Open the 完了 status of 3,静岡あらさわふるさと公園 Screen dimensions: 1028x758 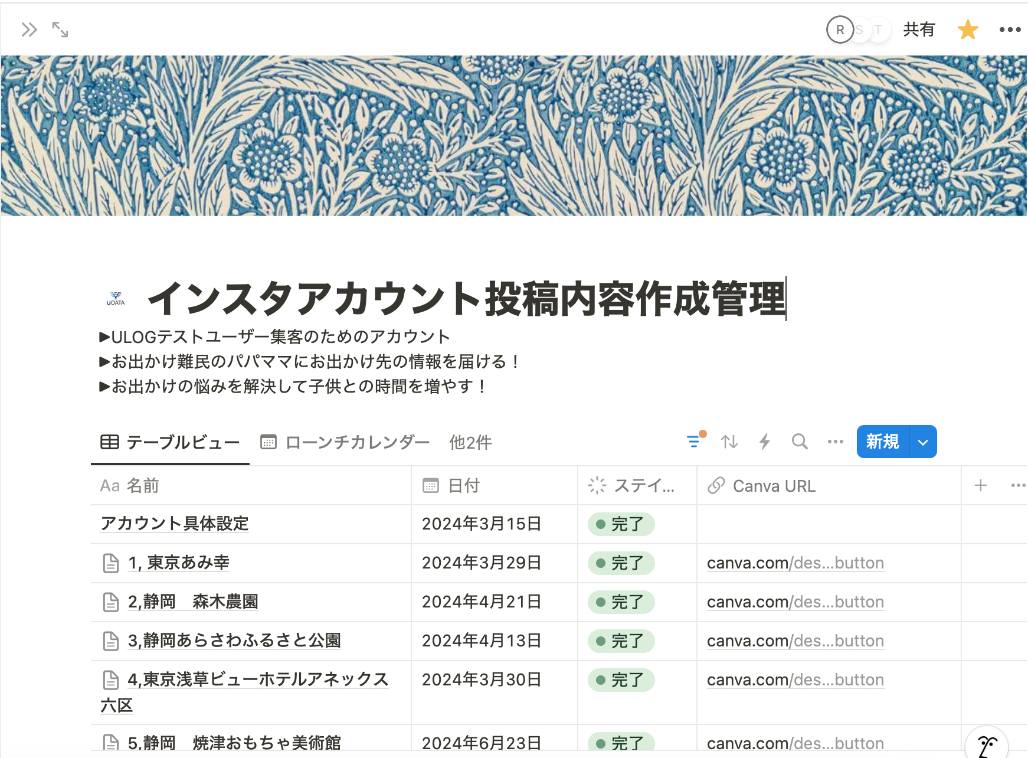621,641
